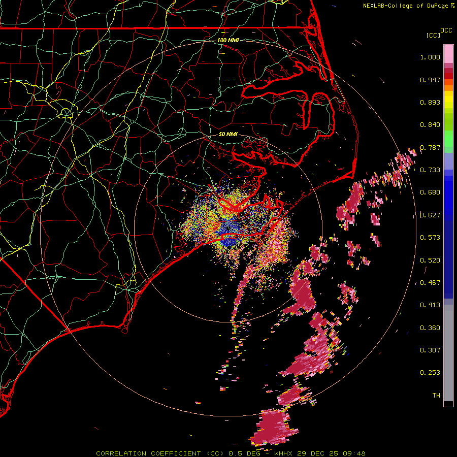The image size is (457, 457).
Task: Pick the light pink swatch atop color bar
Action: [x=448, y=54]
